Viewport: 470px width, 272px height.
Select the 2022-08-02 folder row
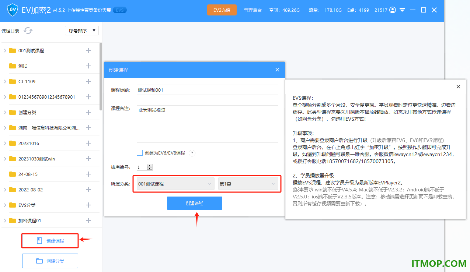[50, 190]
